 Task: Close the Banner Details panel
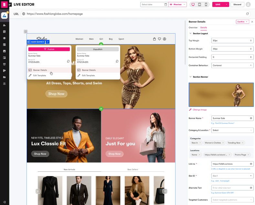[x=252, y=22]
